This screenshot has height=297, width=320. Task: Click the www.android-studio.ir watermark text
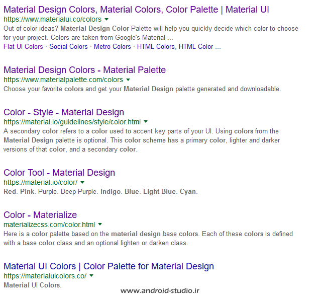(160, 290)
